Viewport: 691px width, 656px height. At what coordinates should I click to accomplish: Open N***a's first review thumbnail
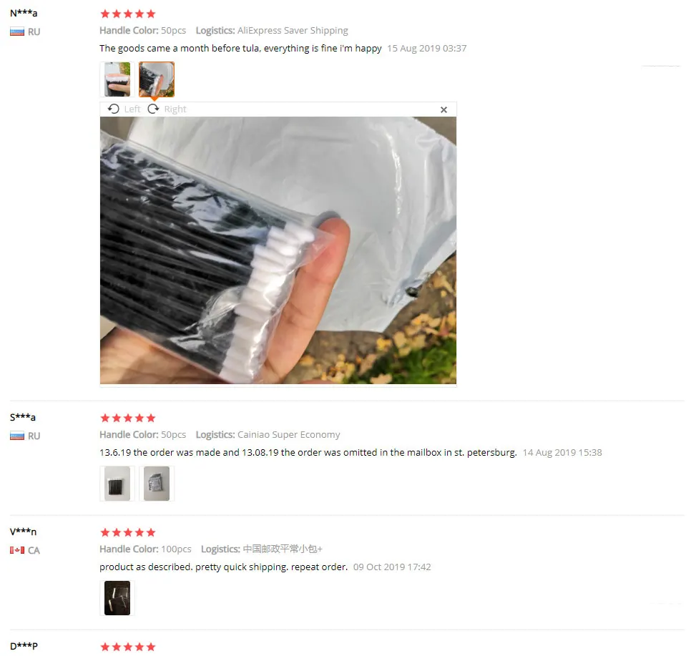coord(117,79)
